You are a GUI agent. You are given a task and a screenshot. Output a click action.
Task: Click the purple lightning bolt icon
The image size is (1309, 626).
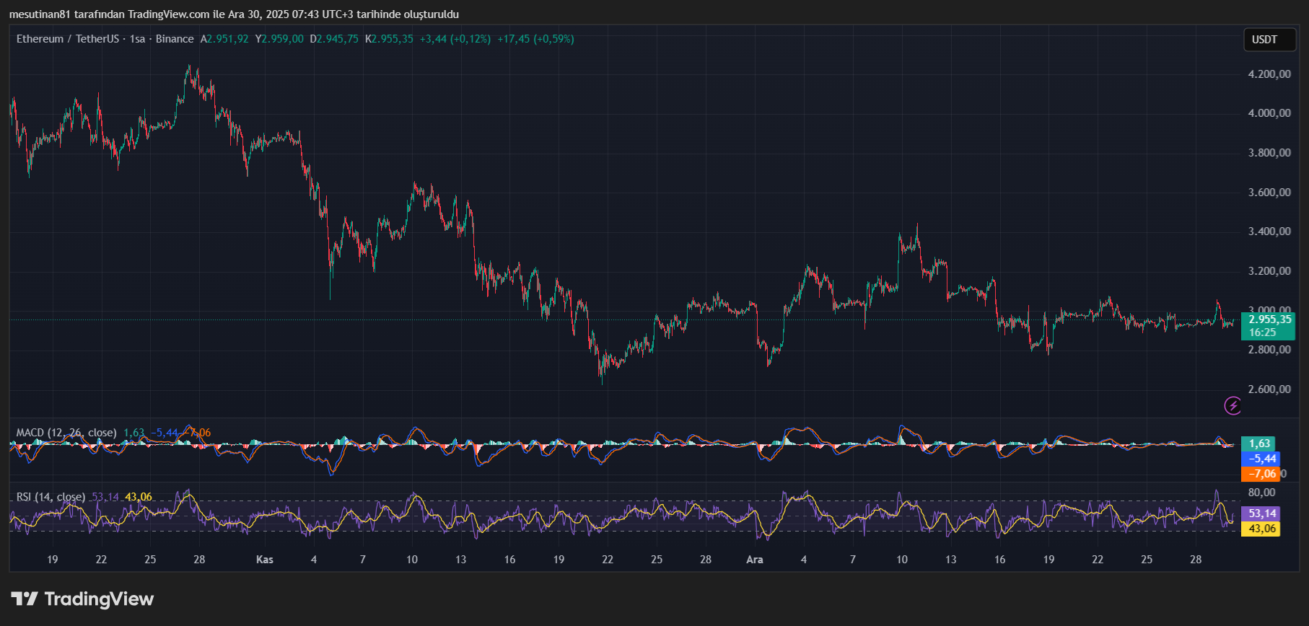tap(1233, 406)
